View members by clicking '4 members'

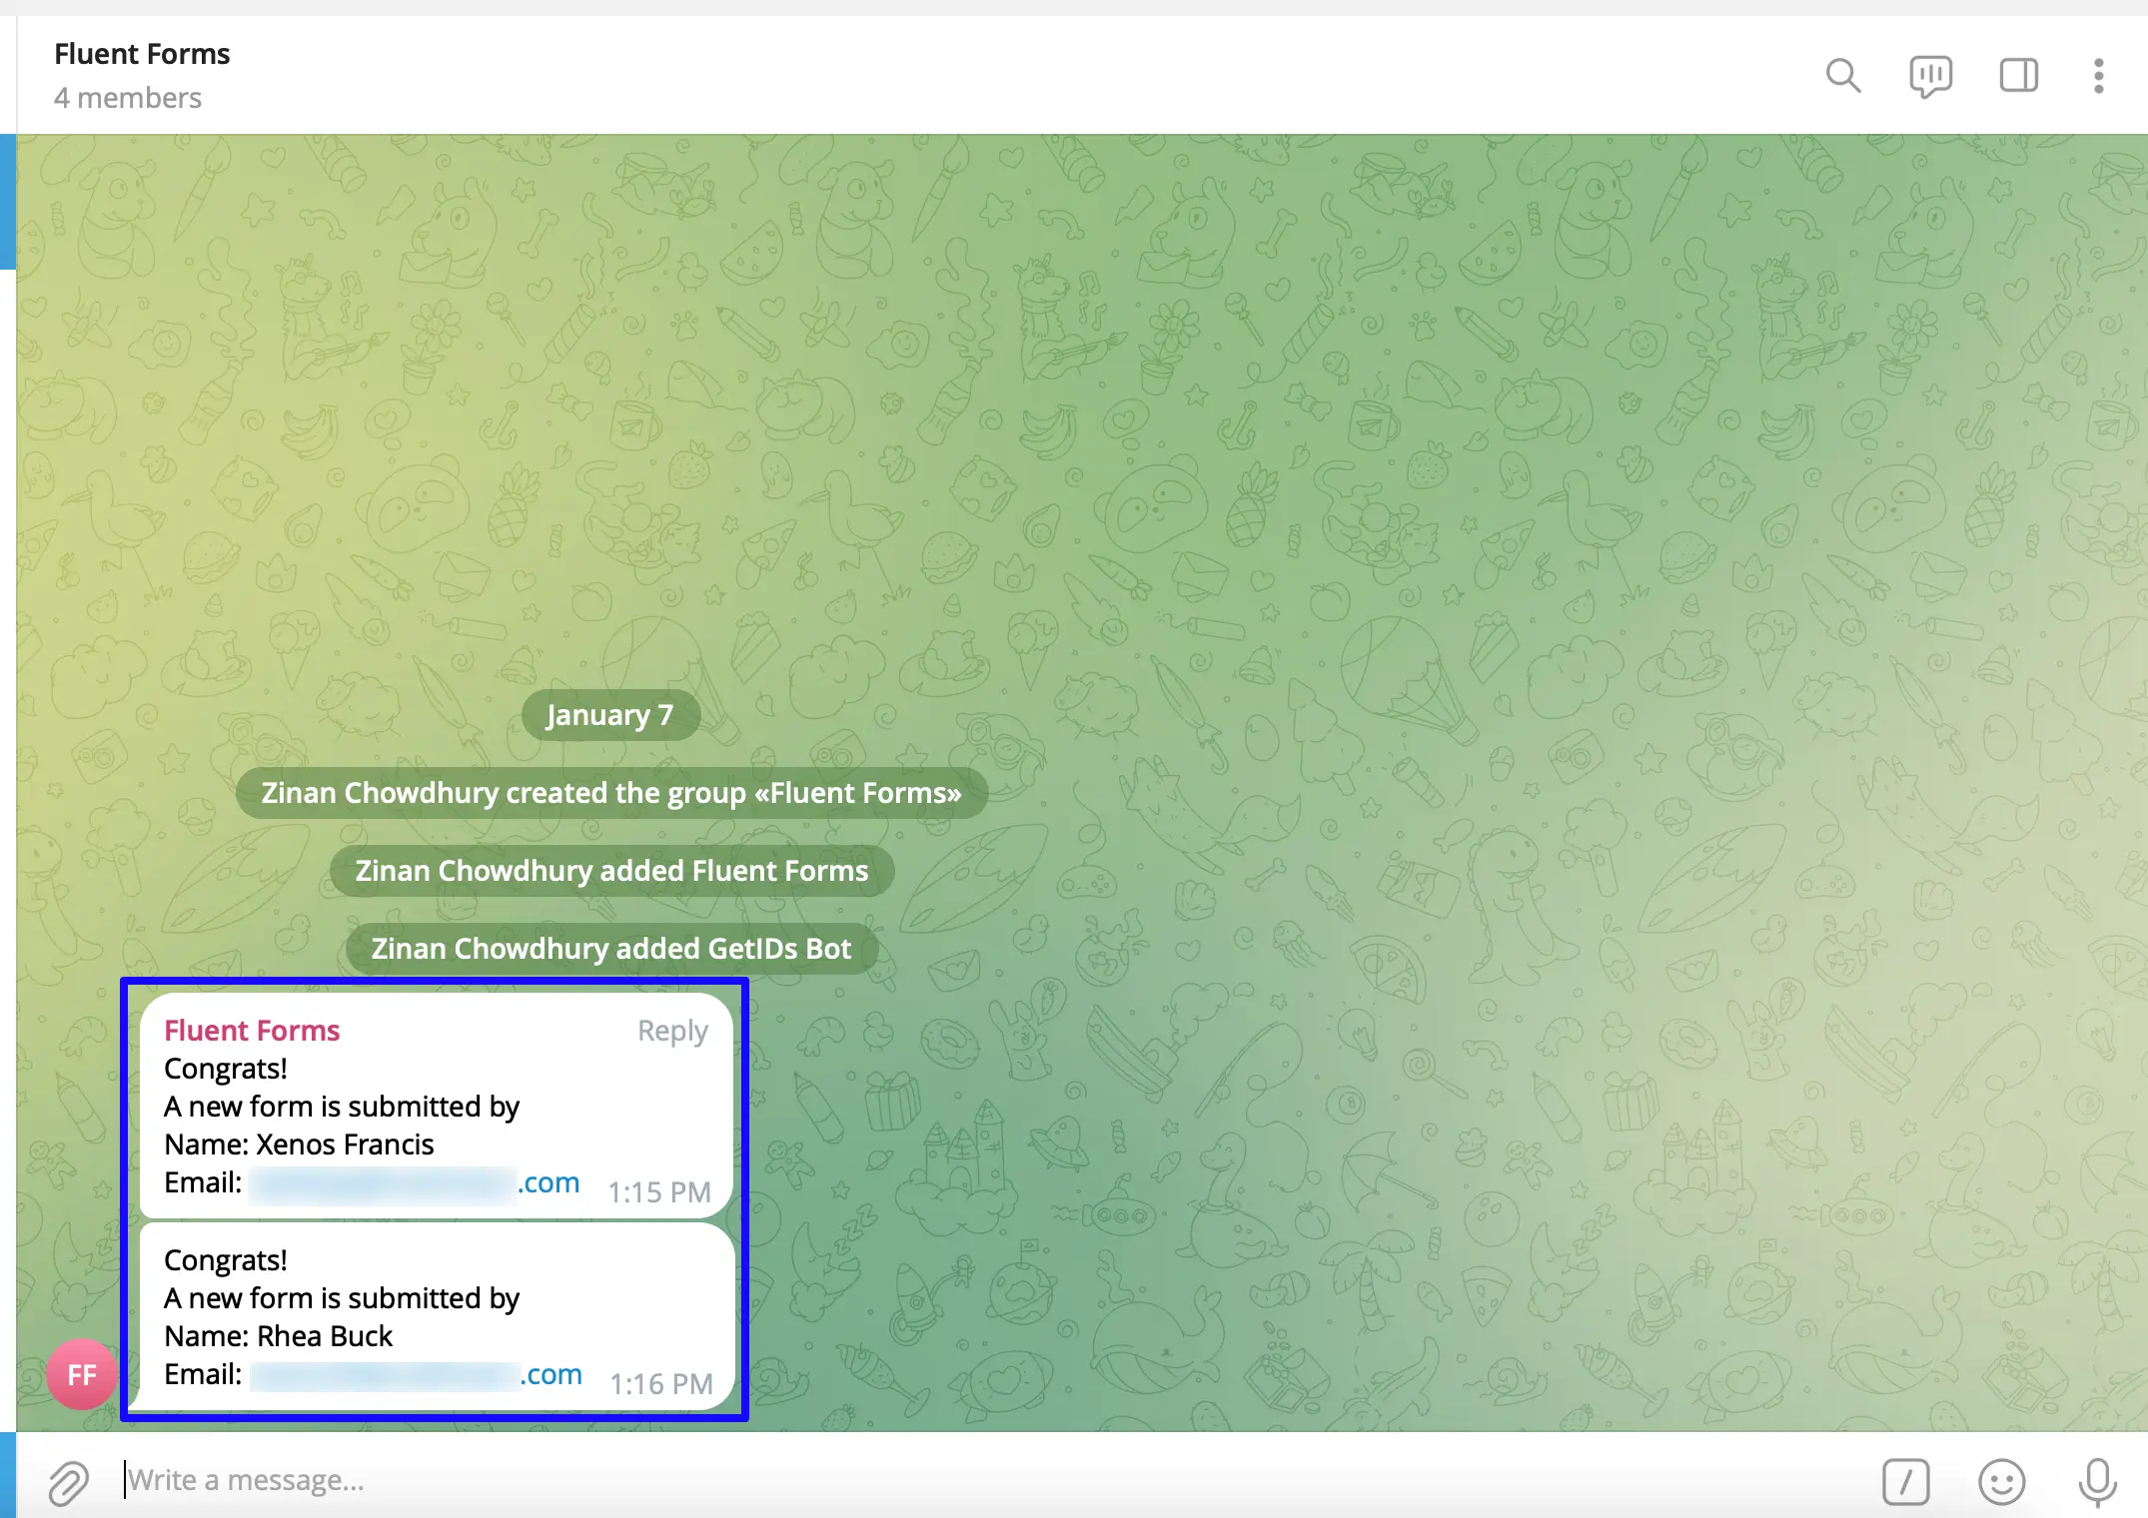point(128,98)
